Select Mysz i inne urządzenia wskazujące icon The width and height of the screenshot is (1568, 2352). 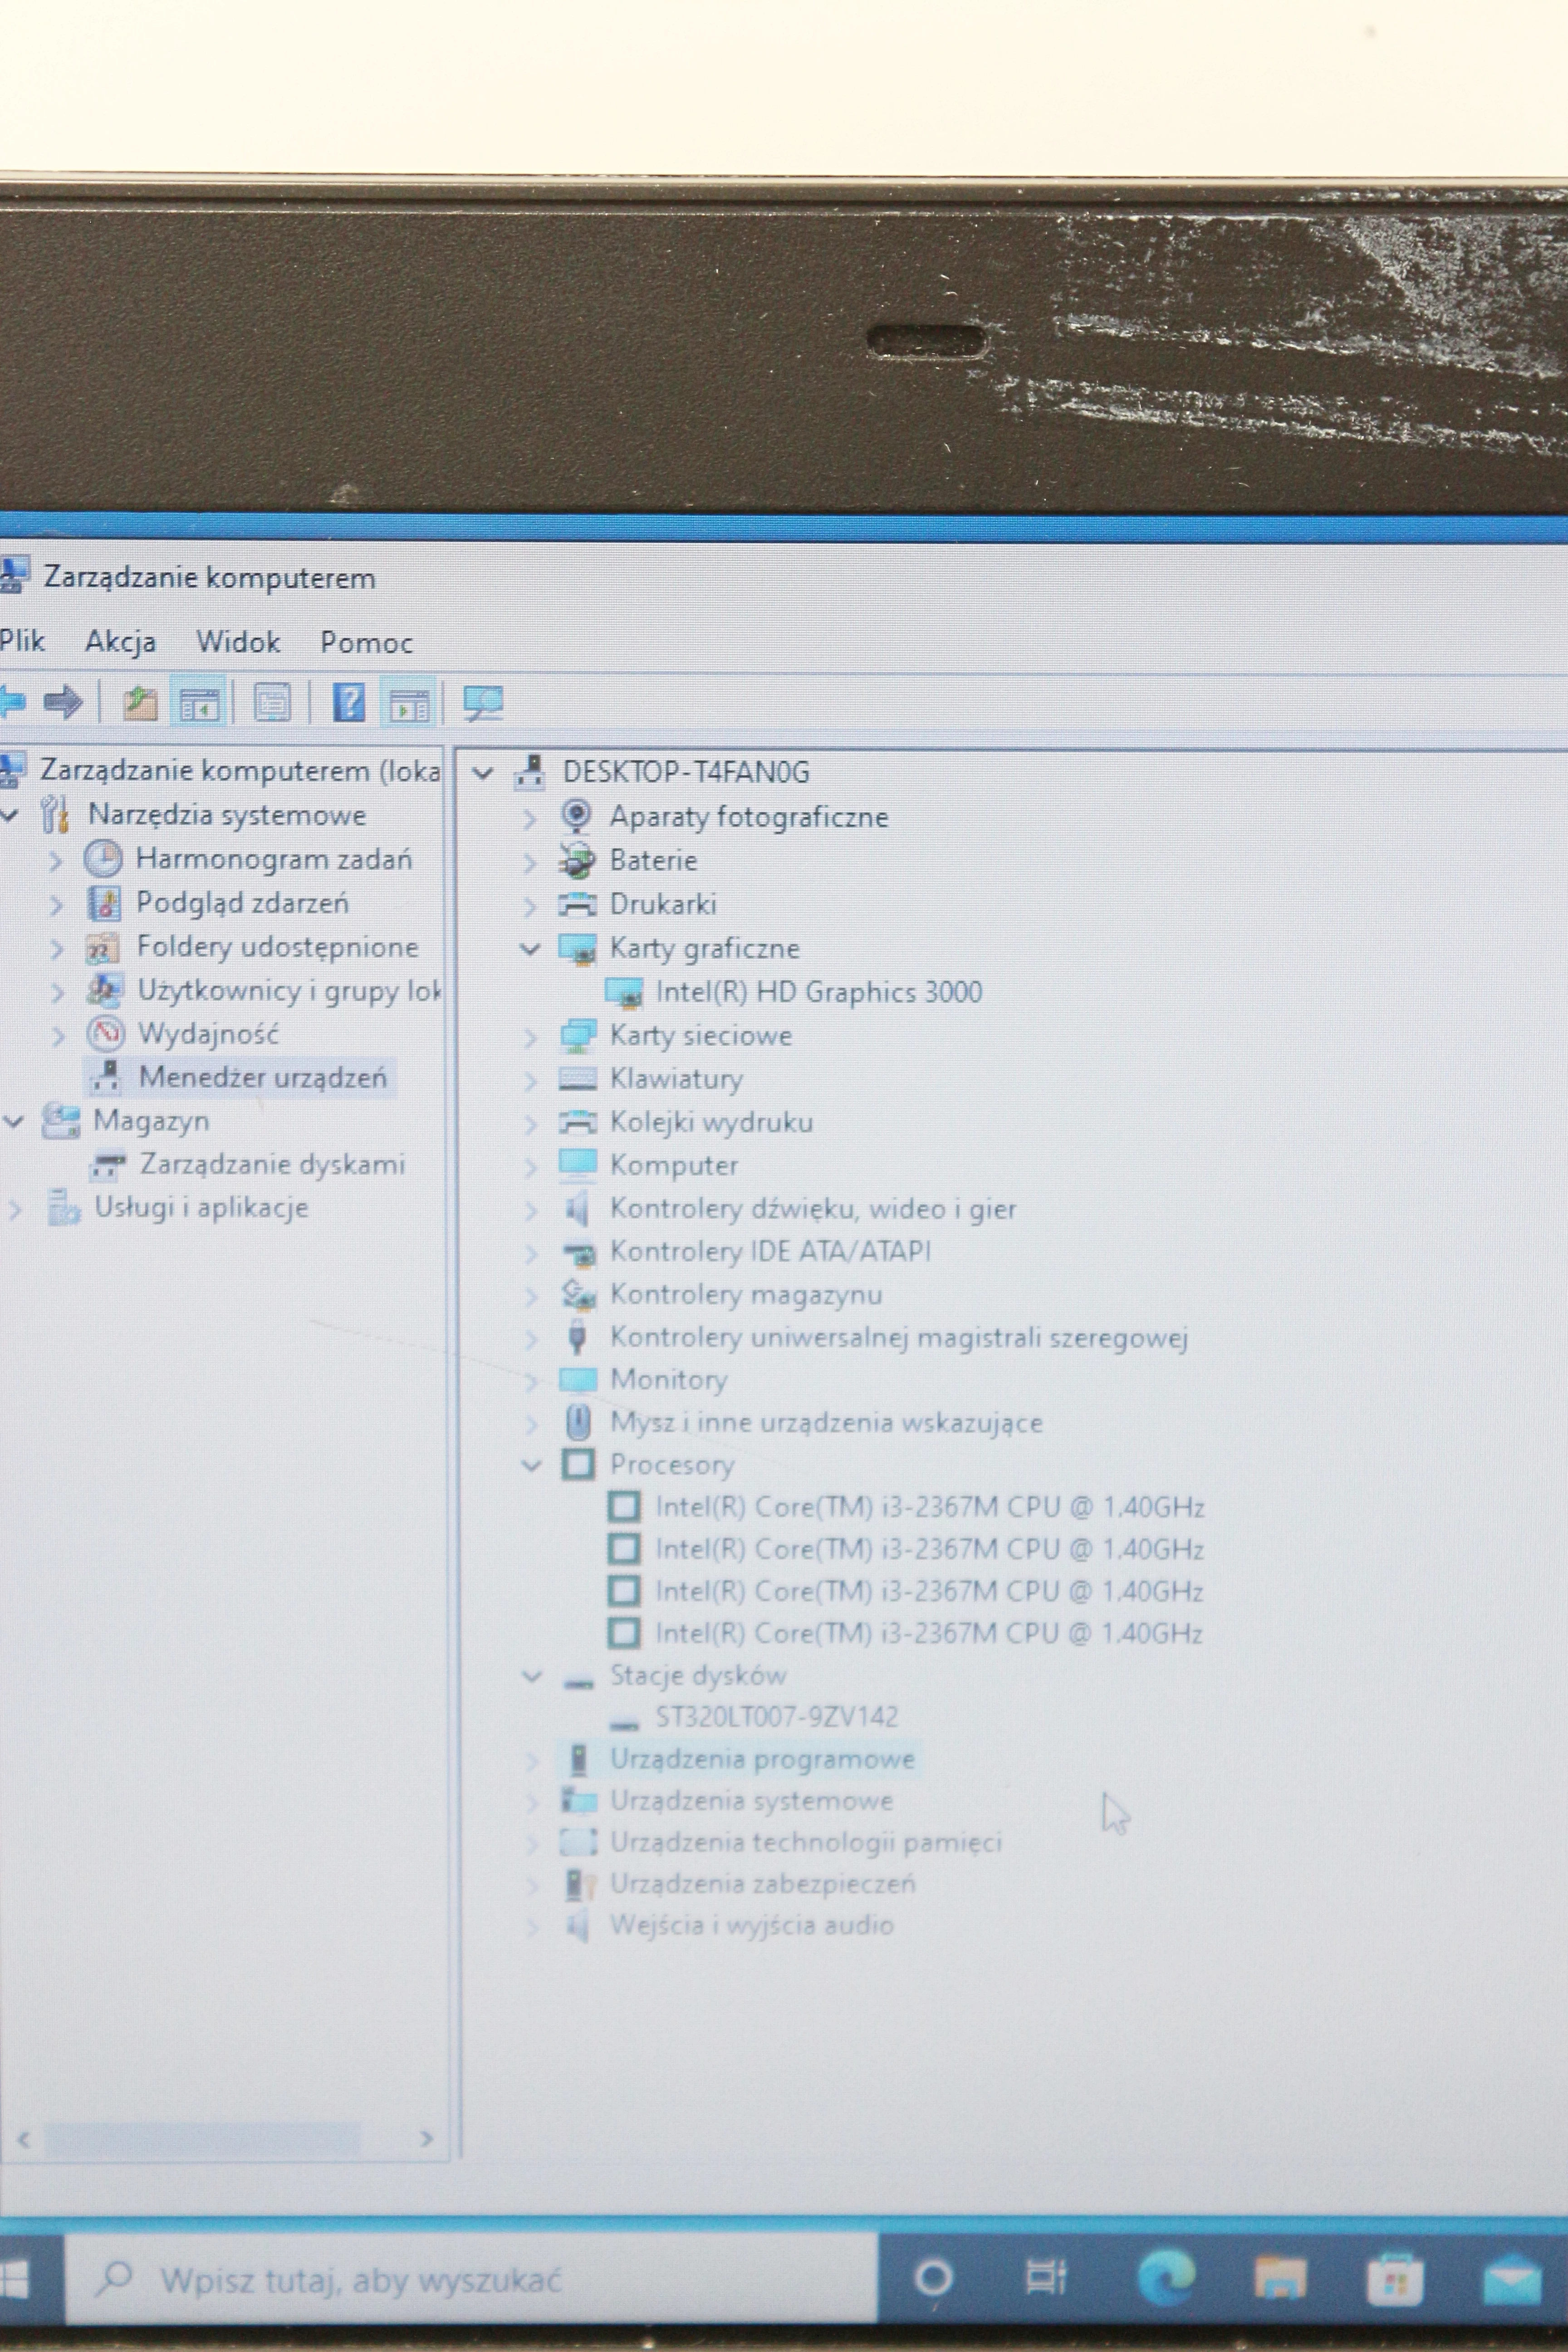point(578,1422)
